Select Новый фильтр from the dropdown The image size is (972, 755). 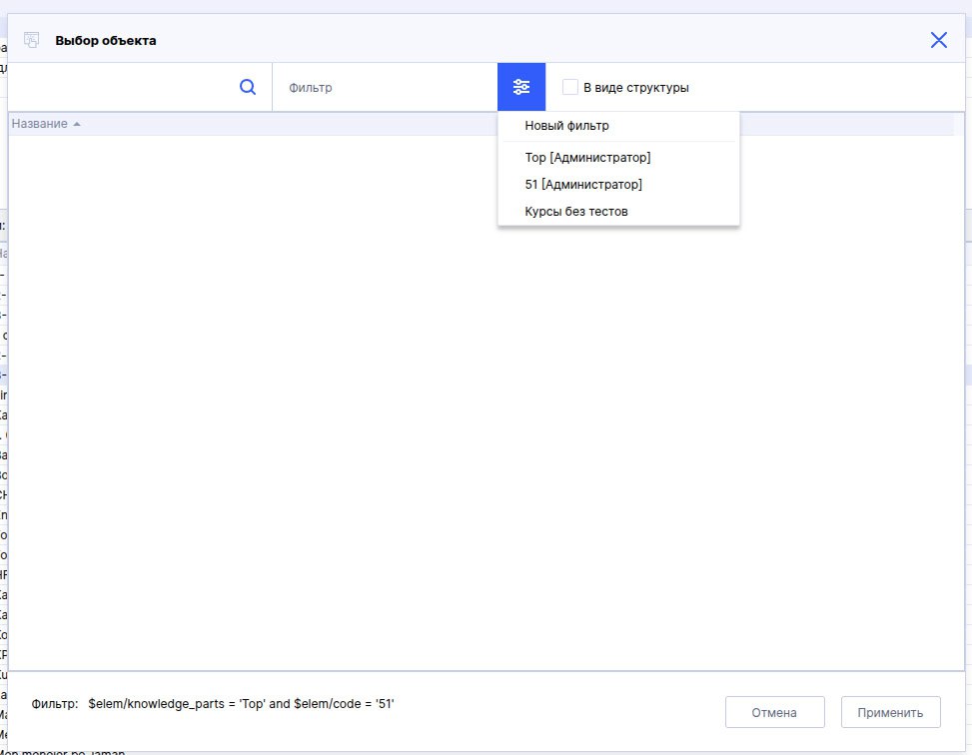coord(566,126)
